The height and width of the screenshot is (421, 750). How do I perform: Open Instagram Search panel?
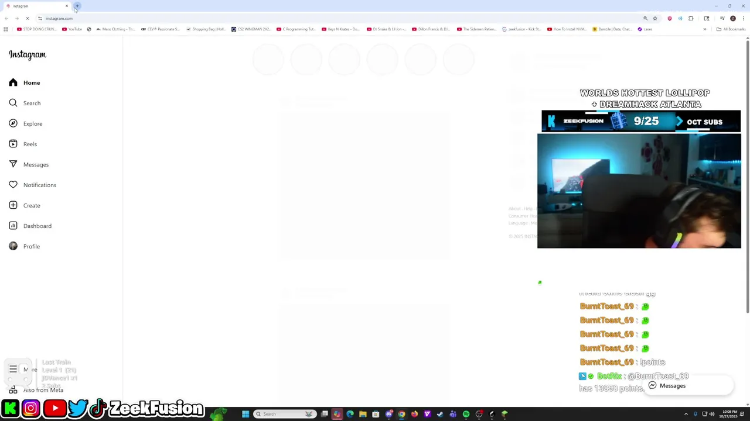point(25,103)
